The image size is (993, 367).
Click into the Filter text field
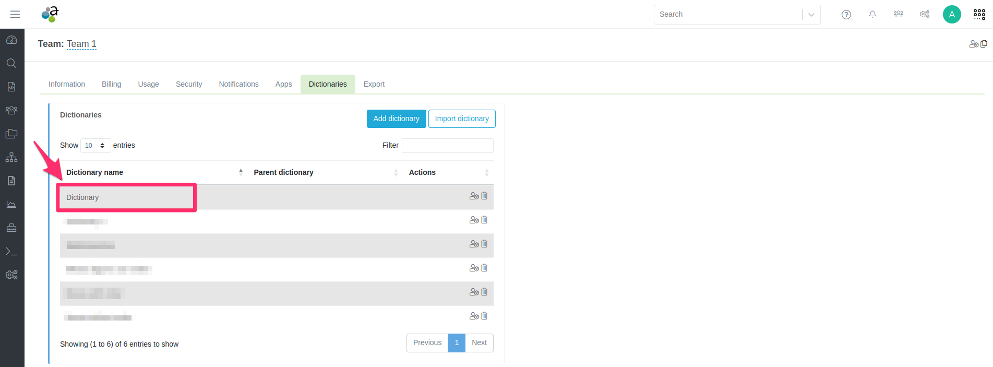pyautogui.click(x=447, y=146)
